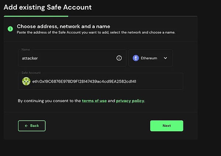Click the 'Choose address, network and a name' heading

tap(63, 26)
